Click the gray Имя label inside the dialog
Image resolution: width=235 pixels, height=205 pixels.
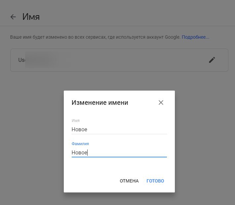point(76,121)
